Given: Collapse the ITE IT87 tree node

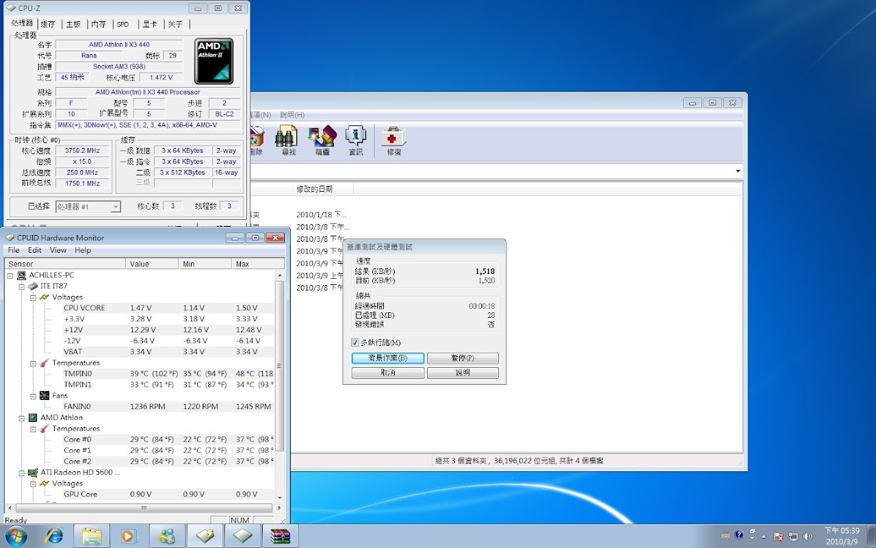Looking at the screenshot, I should coord(21,286).
